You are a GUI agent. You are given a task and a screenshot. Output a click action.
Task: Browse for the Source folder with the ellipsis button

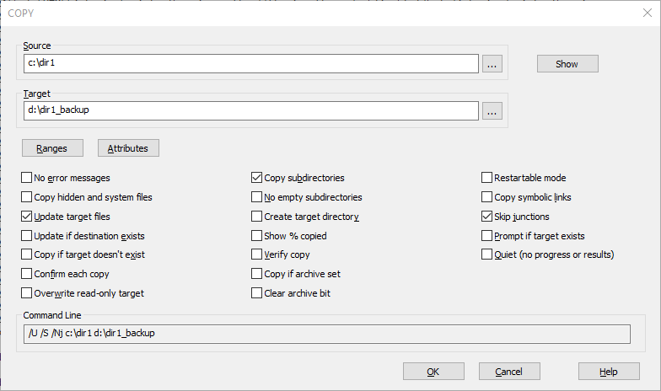(x=492, y=64)
